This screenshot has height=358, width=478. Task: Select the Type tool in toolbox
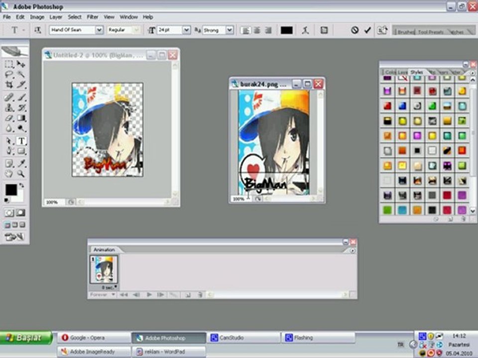click(21, 141)
